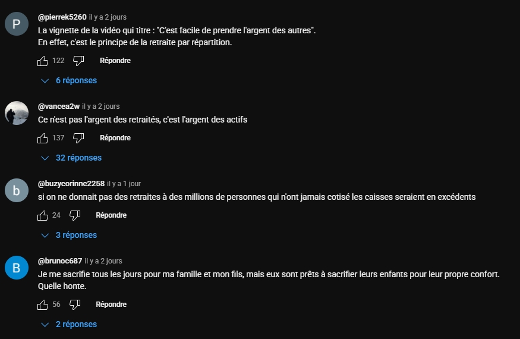520x339 pixels.
Task: Open the @brunoc687 avatar with letter B
Action: click(17, 268)
